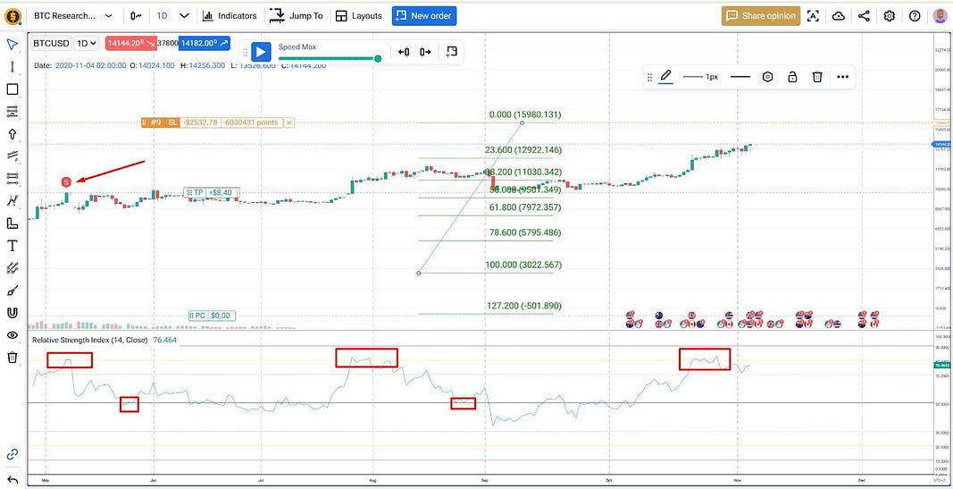Click the blue buy price 14182.00 button
The height and width of the screenshot is (489, 953).
click(206, 43)
